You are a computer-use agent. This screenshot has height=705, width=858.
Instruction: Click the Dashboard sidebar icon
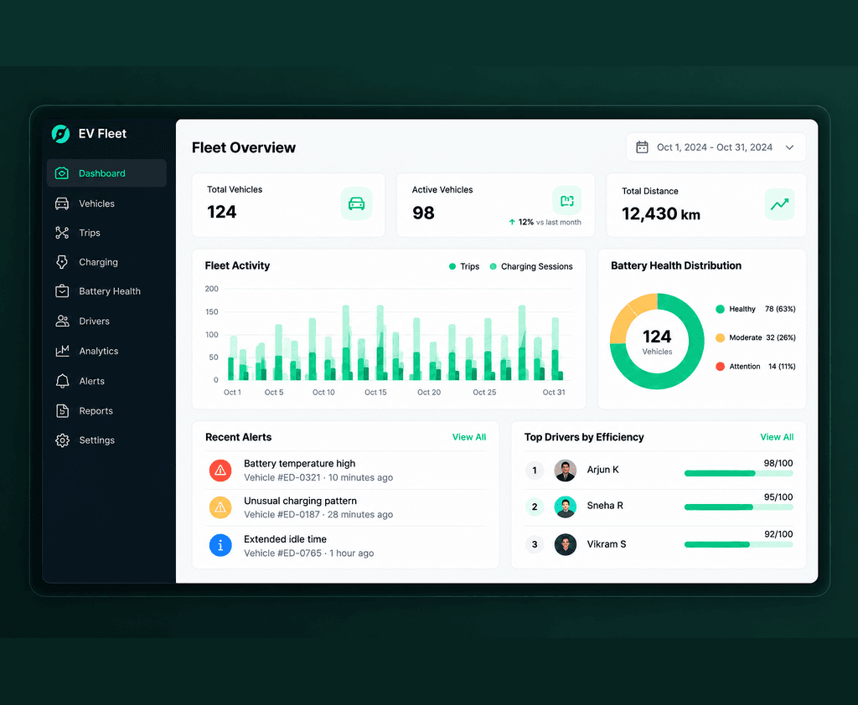pyautogui.click(x=62, y=173)
